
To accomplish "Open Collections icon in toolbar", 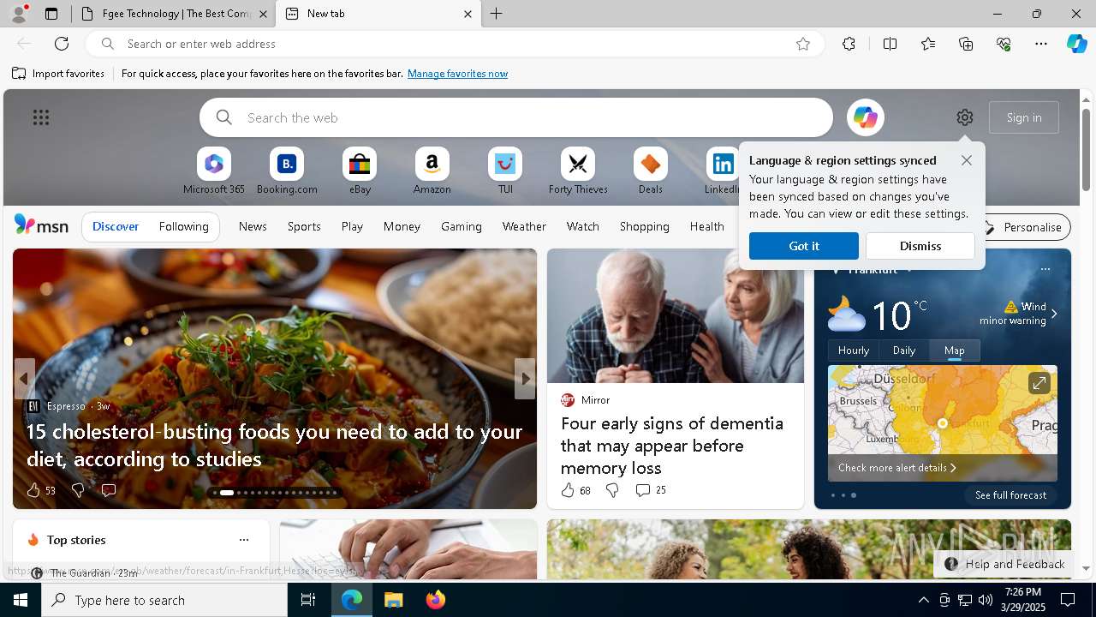I will (966, 44).
